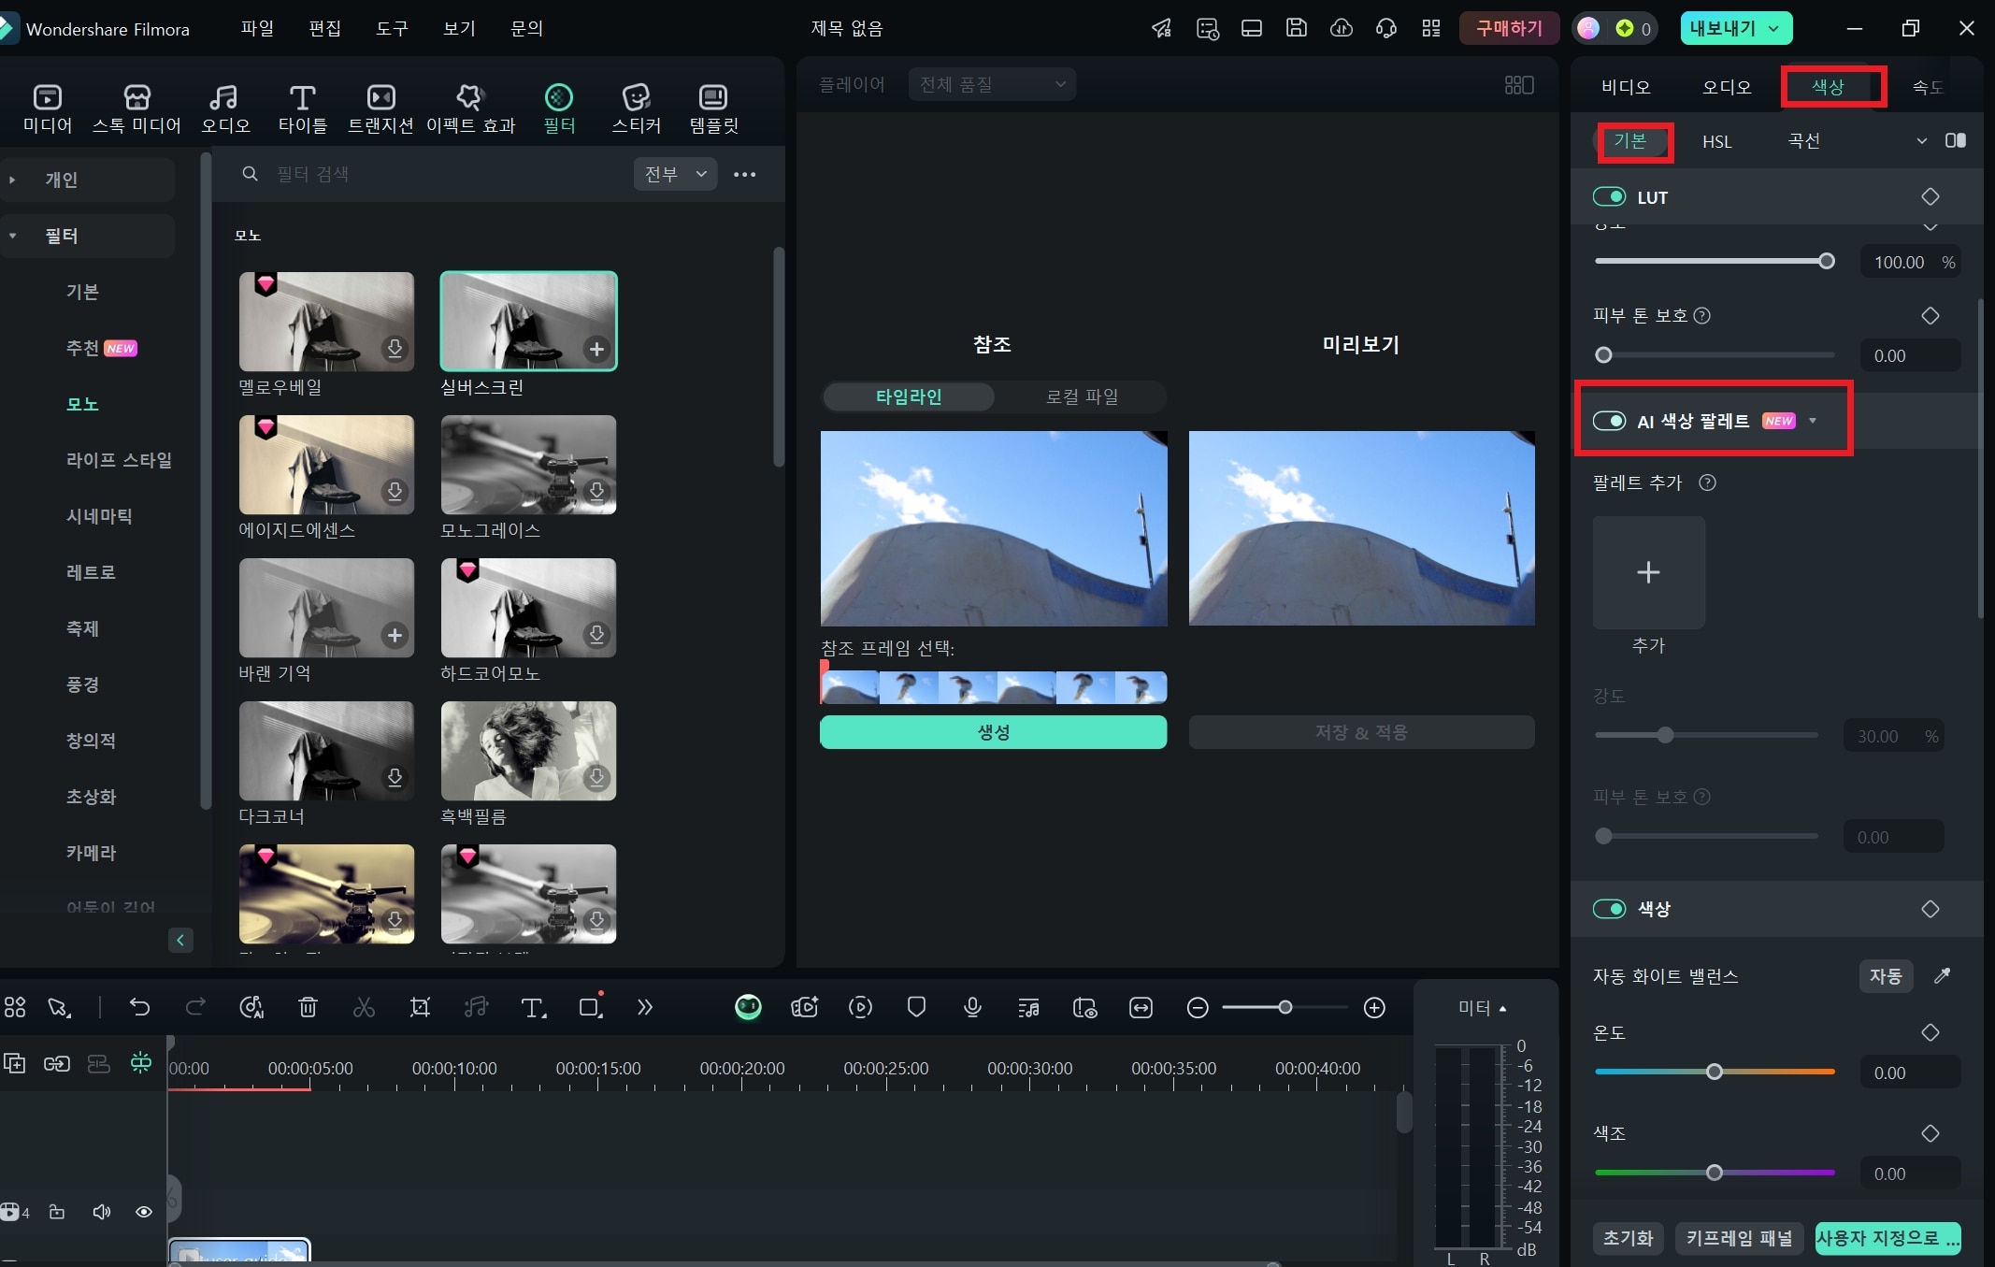Collapse the 필터 tree section
This screenshot has width=1995, height=1267.
coord(13,236)
